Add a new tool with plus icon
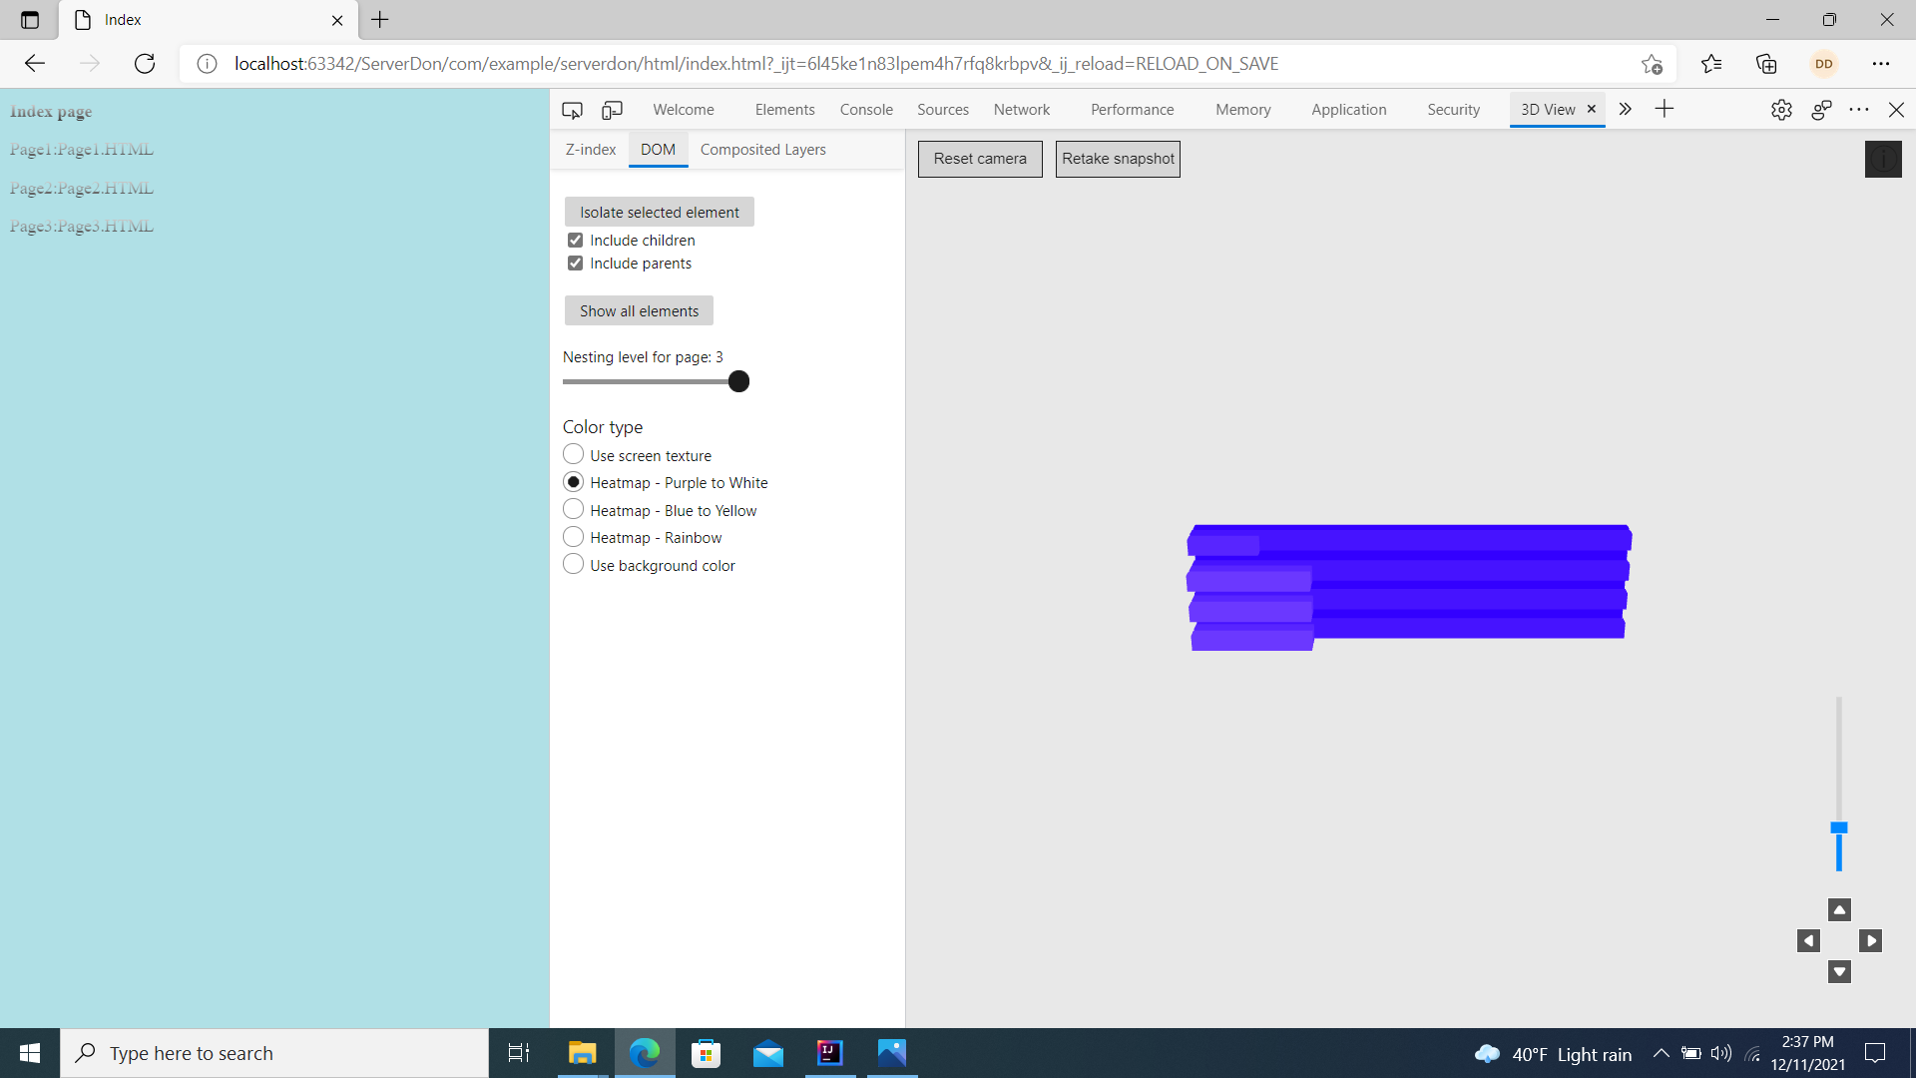1916x1078 pixels. (1664, 109)
